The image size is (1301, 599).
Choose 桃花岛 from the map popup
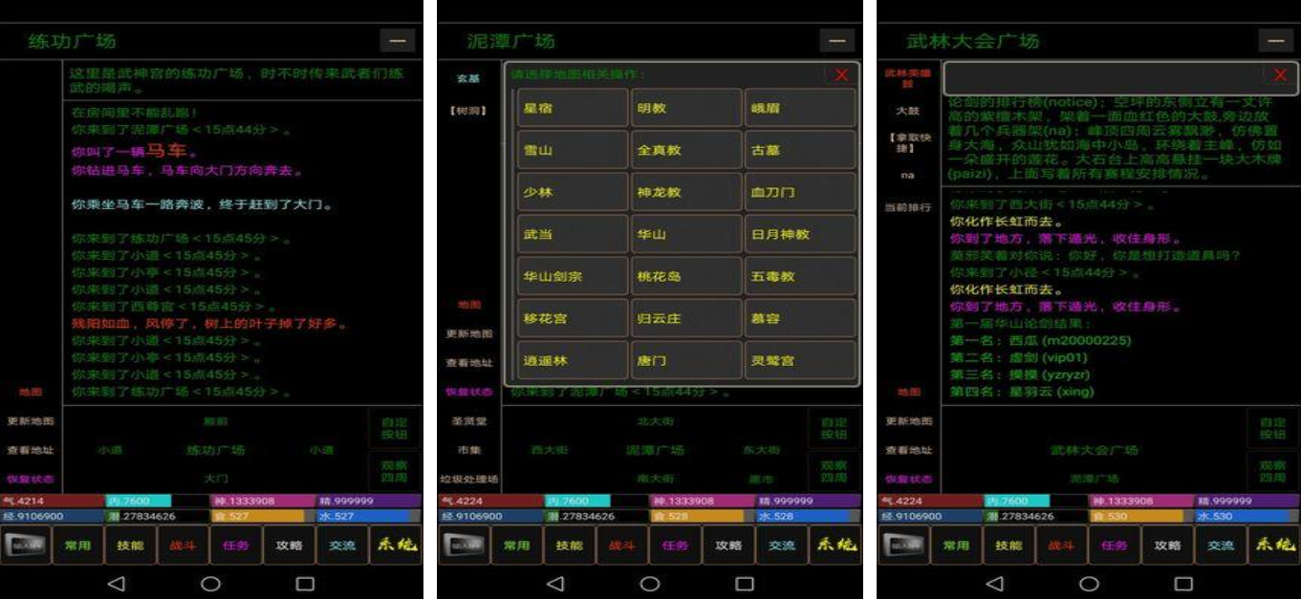coord(685,276)
